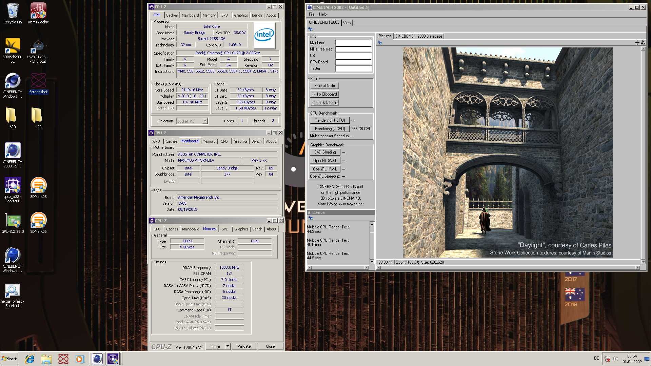651x366 pixels.
Task: Click the Windows Start button
Action: coord(9,359)
